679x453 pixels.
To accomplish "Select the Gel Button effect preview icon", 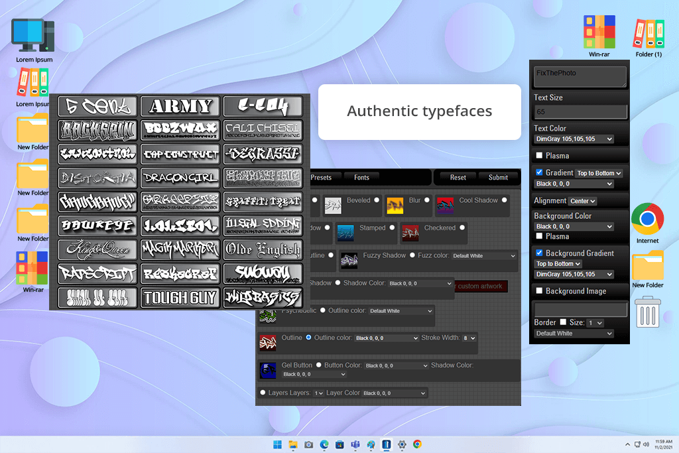I will (268, 371).
